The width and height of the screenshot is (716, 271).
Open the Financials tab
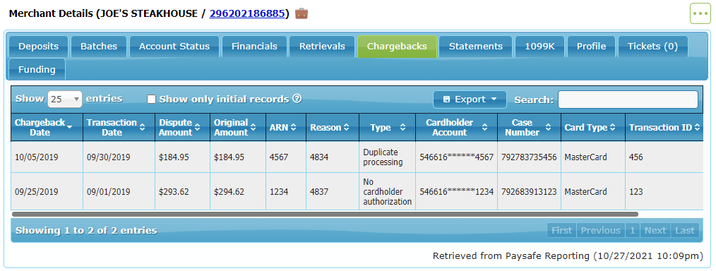point(254,47)
